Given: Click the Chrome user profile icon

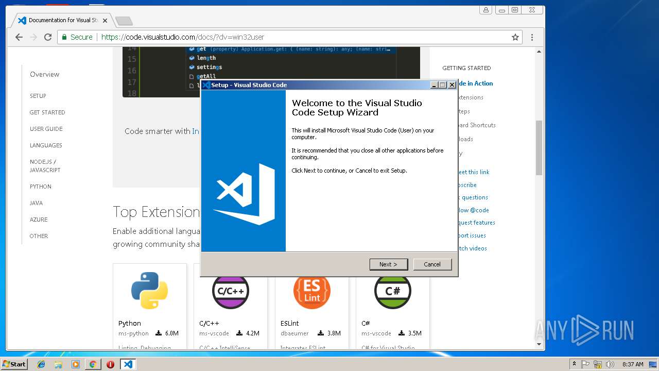Looking at the screenshot, I should [x=485, y=10].
